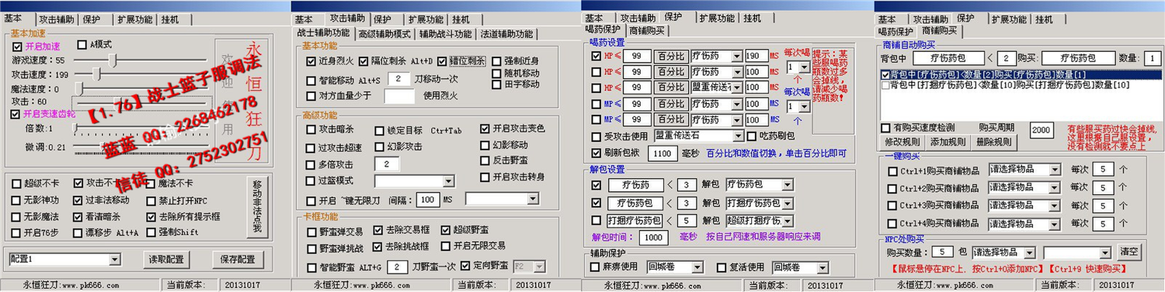The width and height of the screenshot is (1165, 292).
Task: Click the 读取配置 button
Action: coord(167,259)
